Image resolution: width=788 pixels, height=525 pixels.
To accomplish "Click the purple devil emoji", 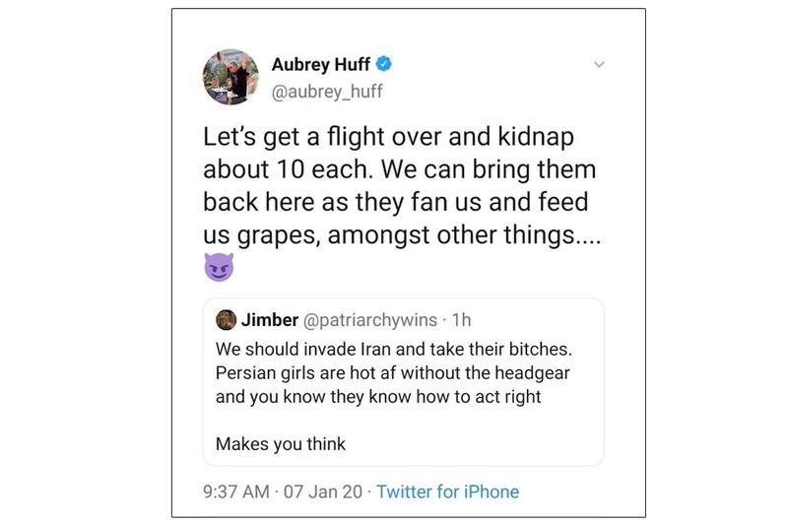I will tap(219, 267).
